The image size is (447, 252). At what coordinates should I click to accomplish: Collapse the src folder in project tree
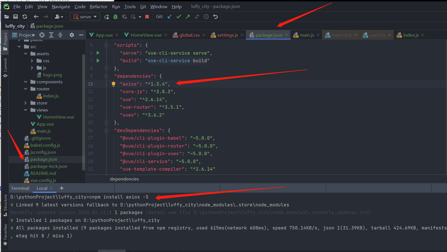(19, 47)
